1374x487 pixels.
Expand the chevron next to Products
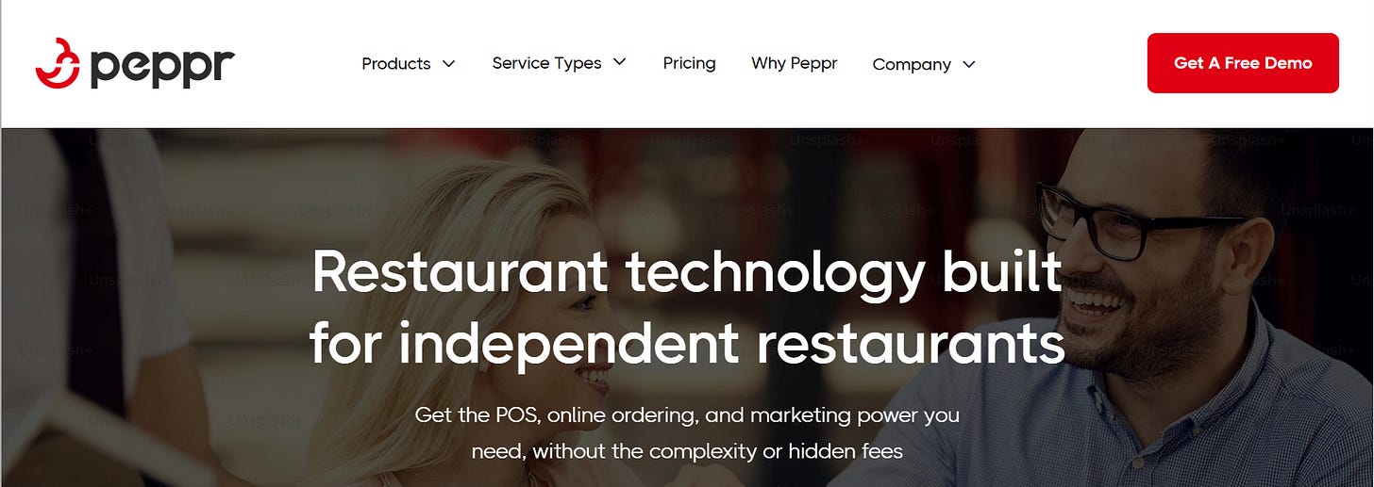[449, 64]
